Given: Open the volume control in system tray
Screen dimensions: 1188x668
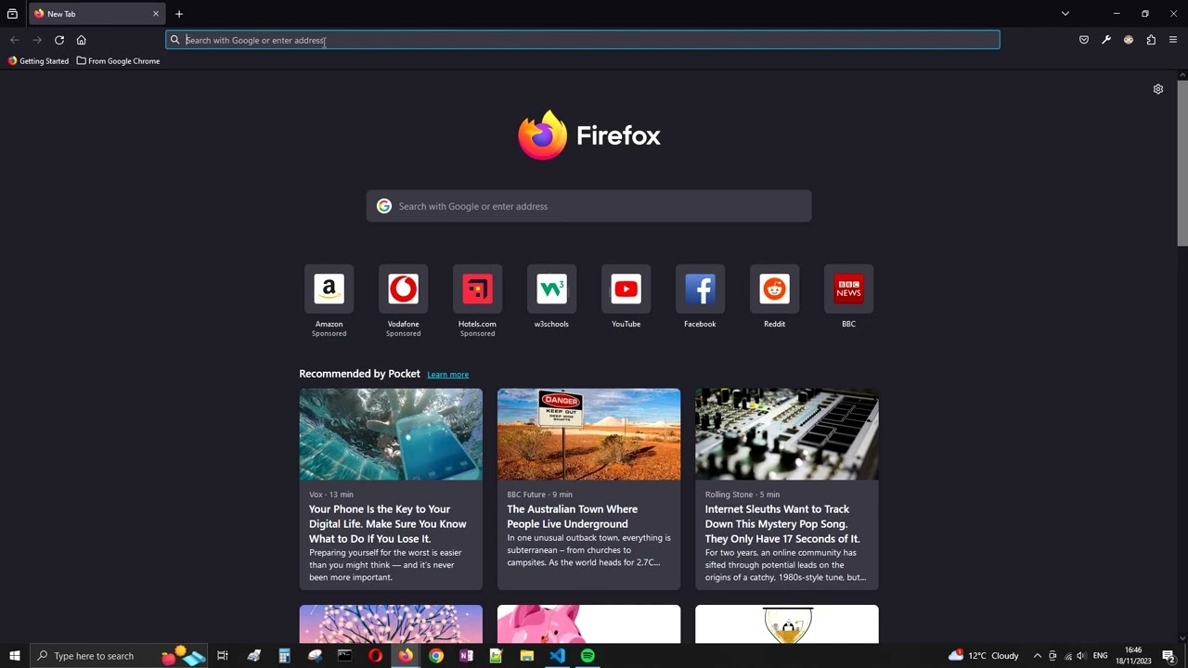Looking at the screenshot, I should 1081,656.
